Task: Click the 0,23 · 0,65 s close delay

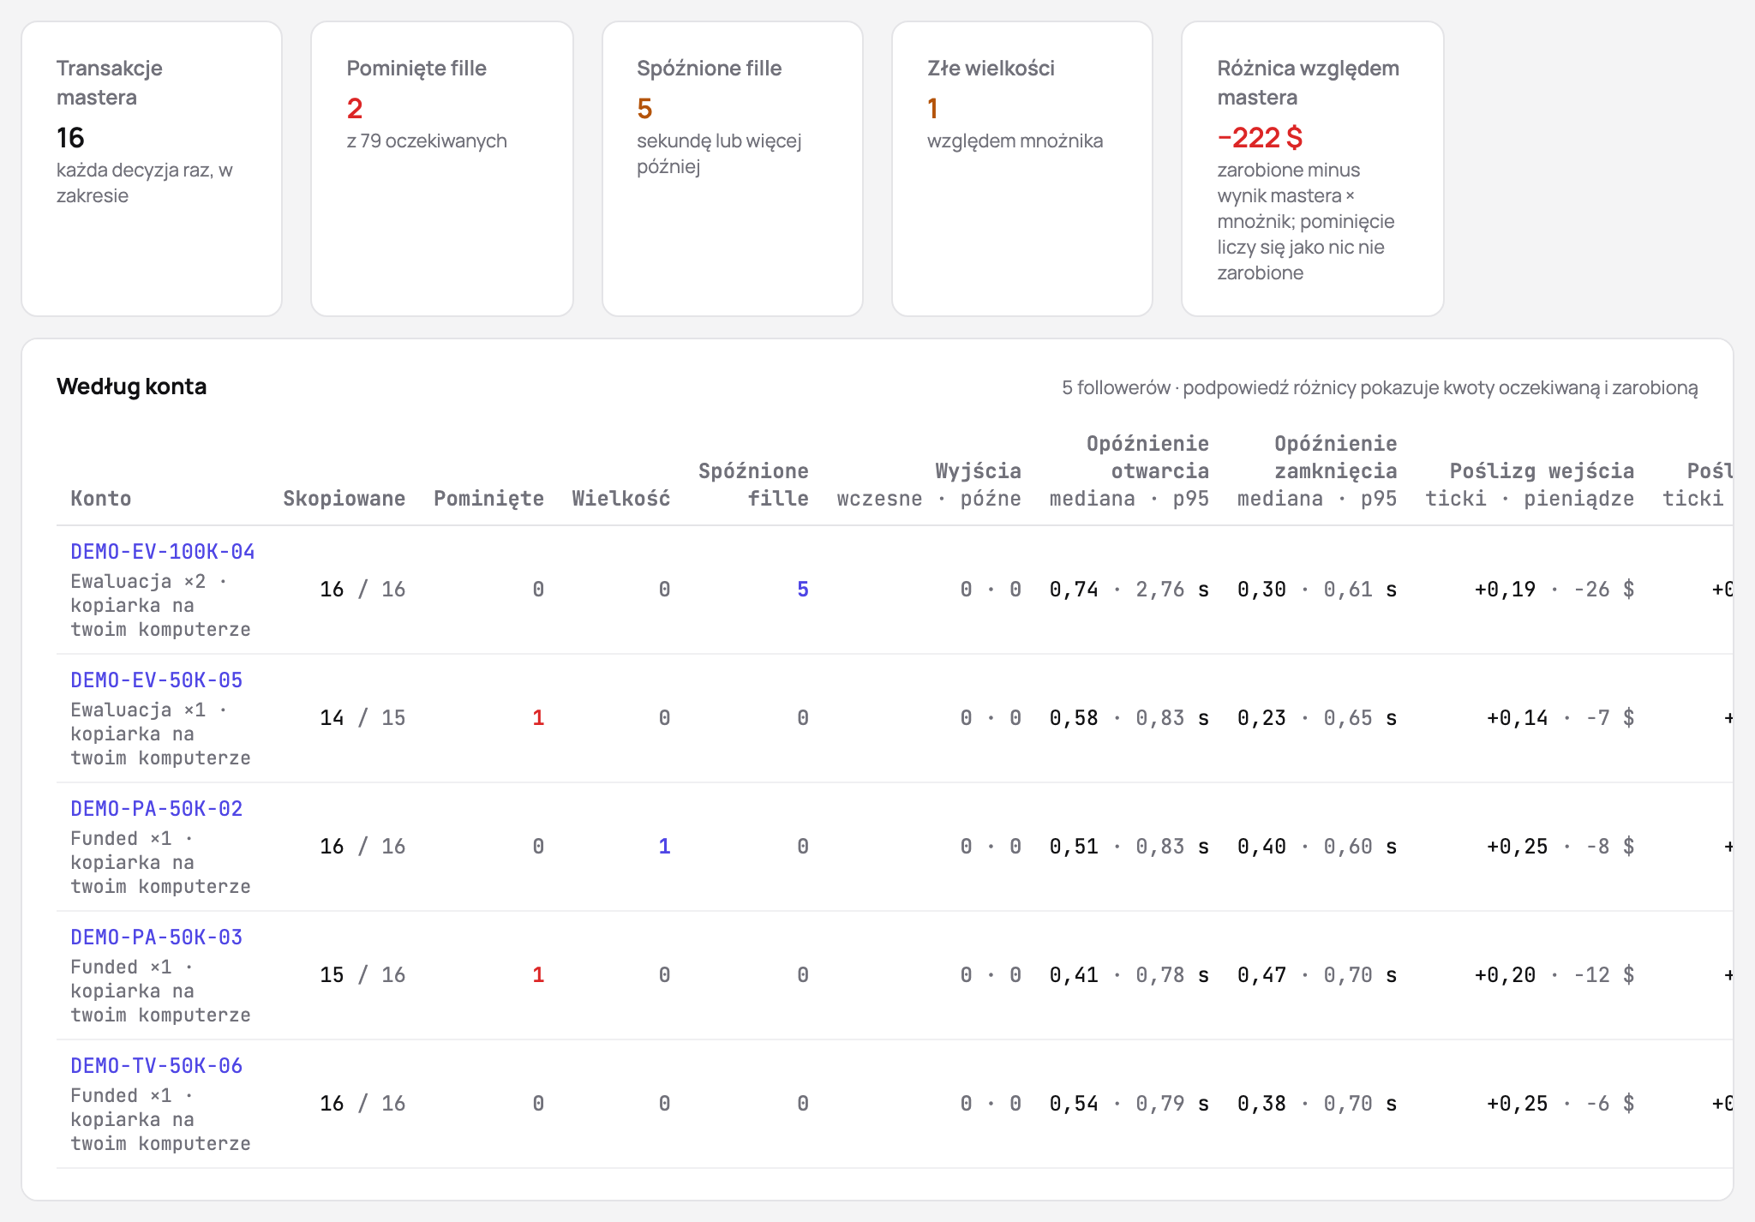Action: tap(1317, 718)
